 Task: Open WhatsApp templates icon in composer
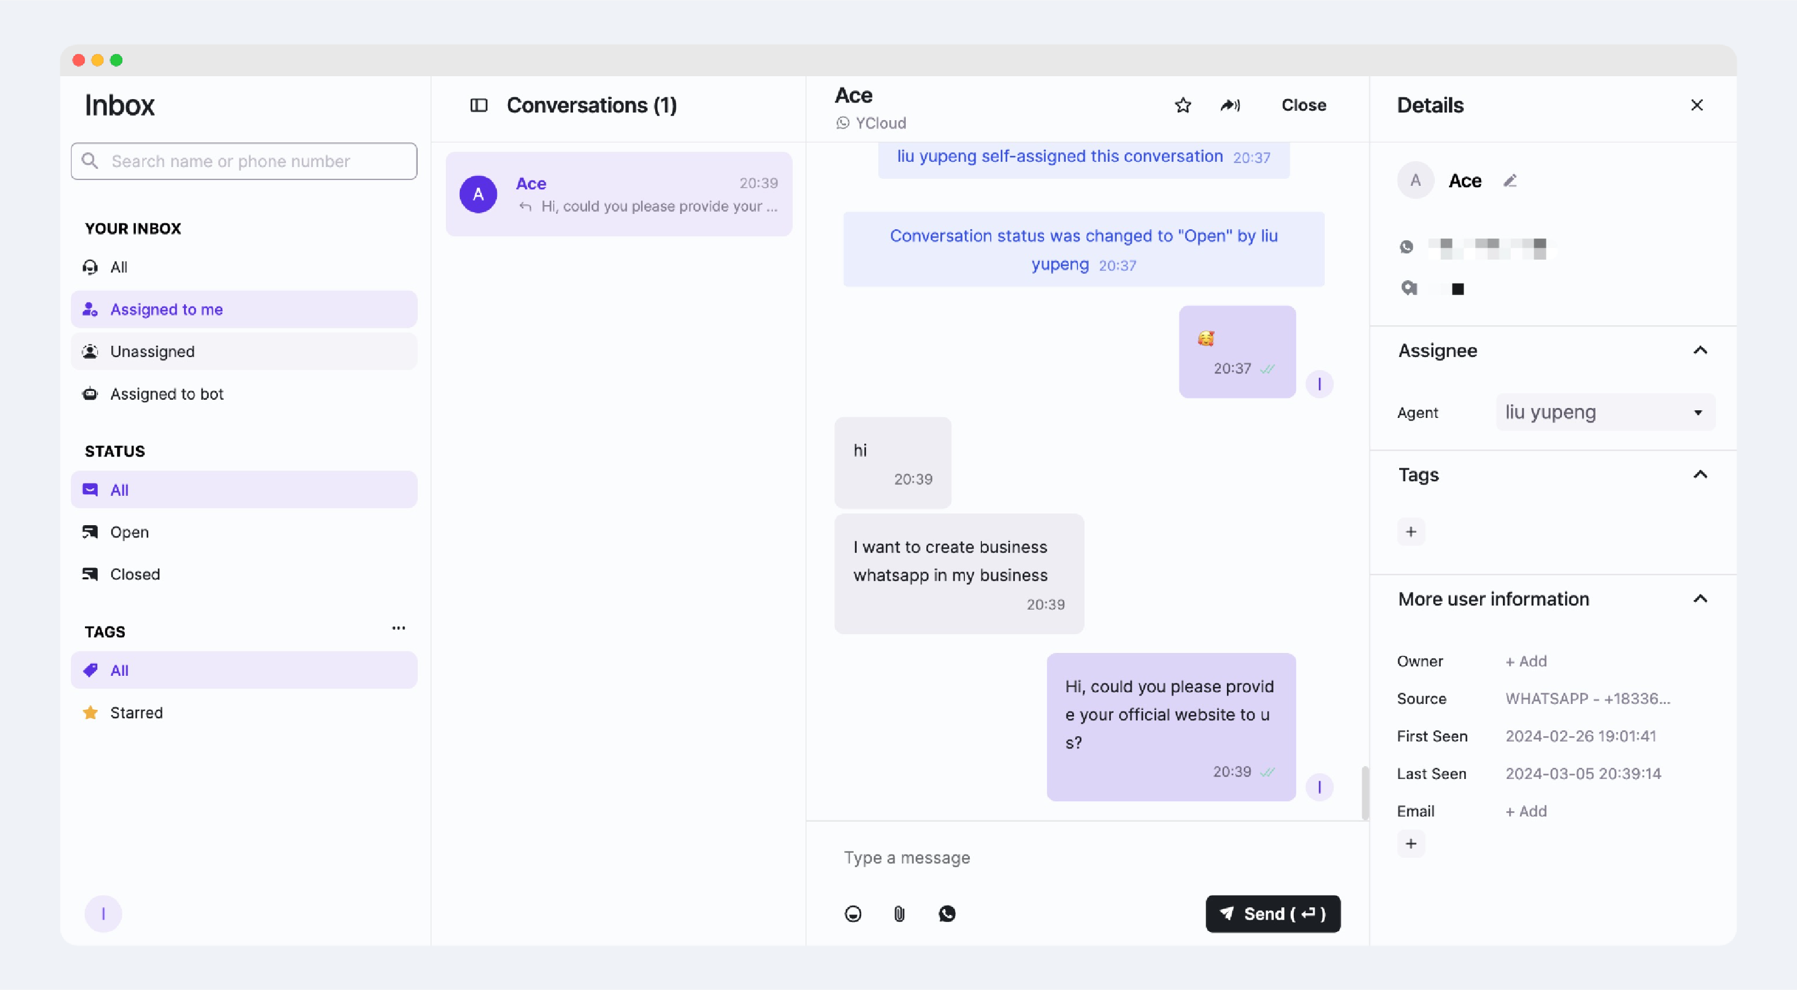click(947, 913)
